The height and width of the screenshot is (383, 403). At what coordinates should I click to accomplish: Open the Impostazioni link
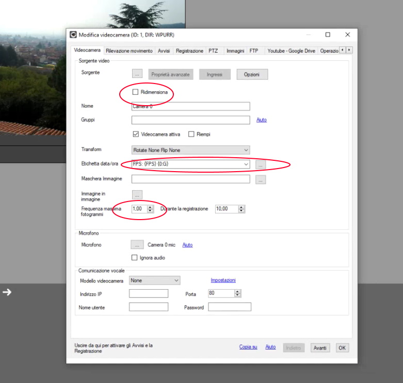223,280
